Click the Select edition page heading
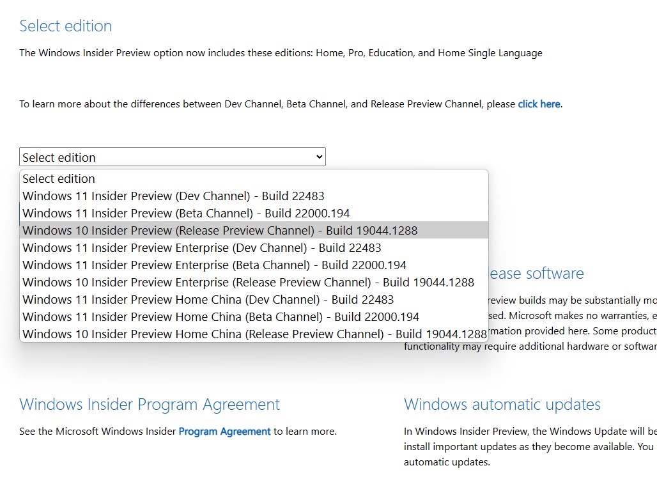This screenshot has height=491, width=657. pyautogui.click(x=65, y=26)
